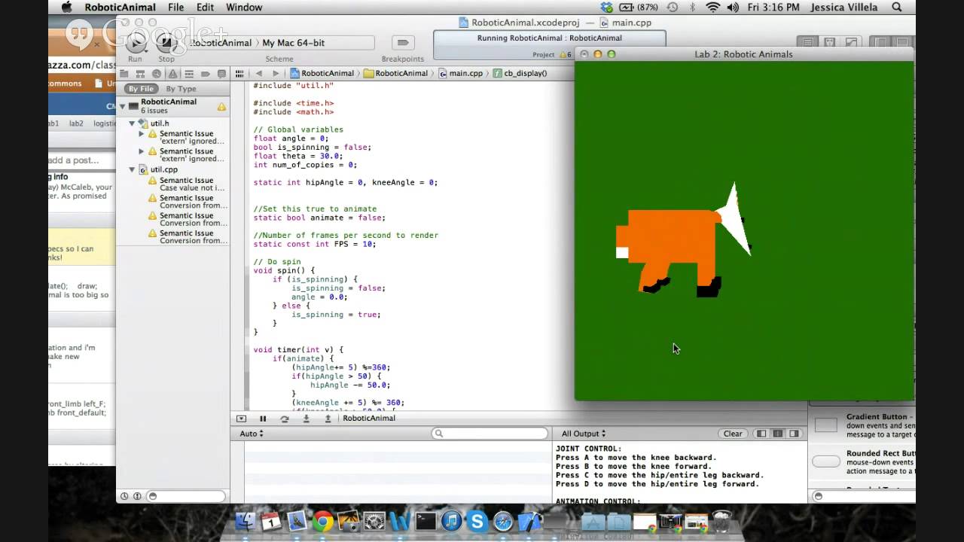Image resolution: width=964 pixels, height=542 pixels.
Task: Open System Preferences from the Dock
Action: (374, 521)
